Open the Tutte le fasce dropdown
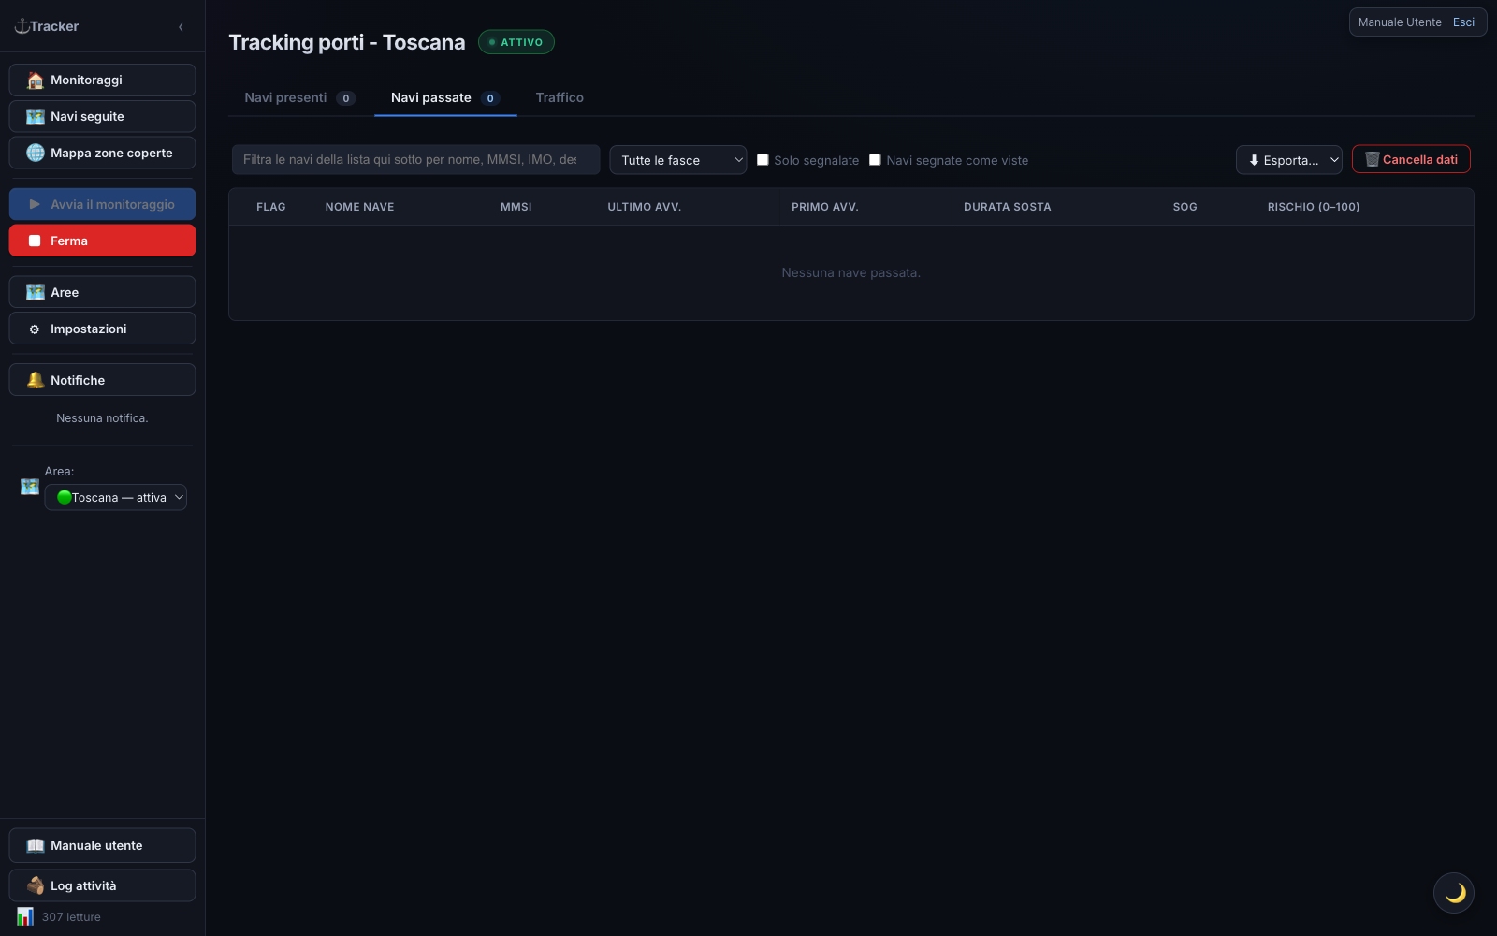The height and width of the screenshot is (936, 1497). click(x=678, y=160)
